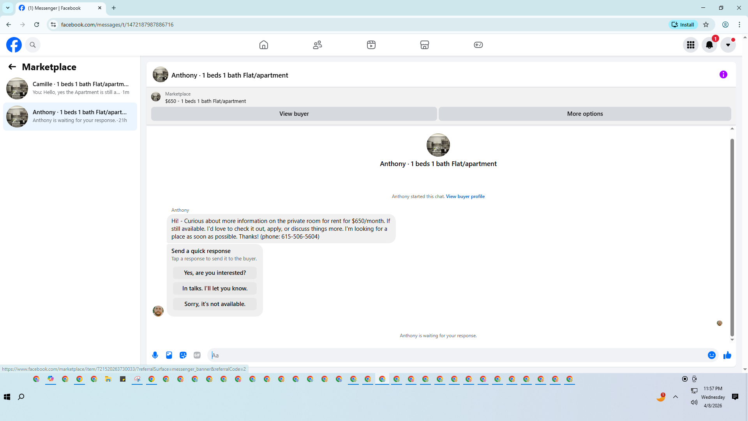Click View buyer profile link
The image size is (748, 421).
[x=465, y=196]
